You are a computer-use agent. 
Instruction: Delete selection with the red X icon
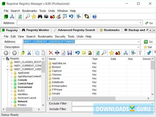coord(51,53)
